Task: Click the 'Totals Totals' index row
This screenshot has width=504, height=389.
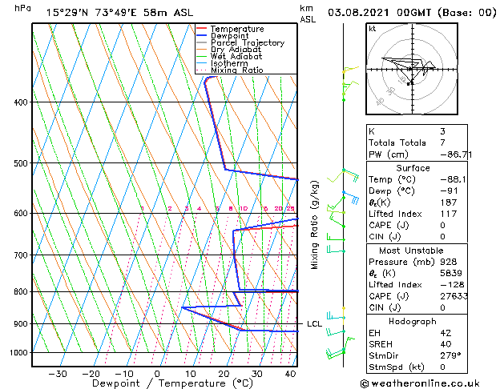Action: 417,142
